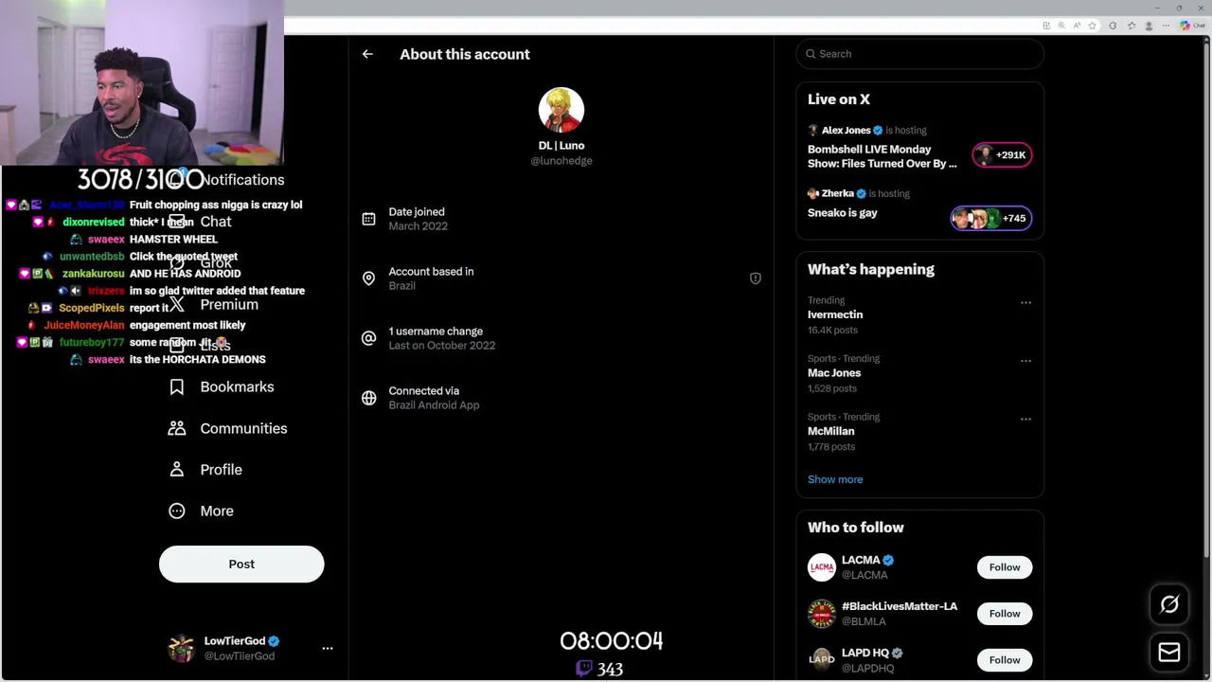This screenshot has height=682, width=1212.
Task: Open LACMA profile picture
Action: 822,567
